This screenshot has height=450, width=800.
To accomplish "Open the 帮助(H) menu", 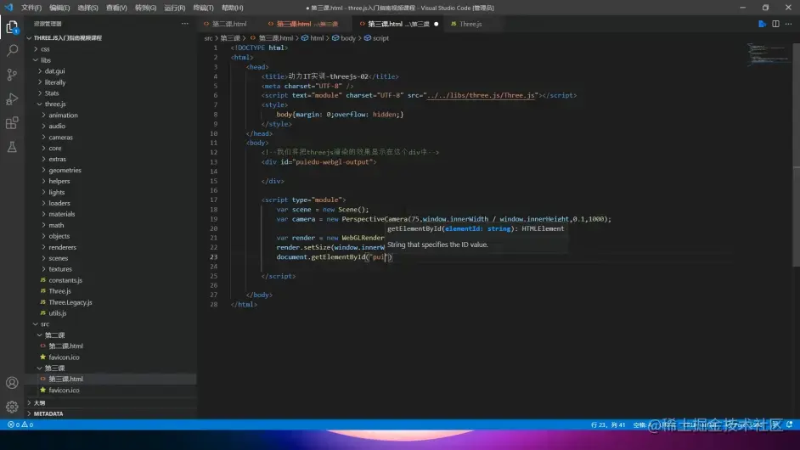I will click(232, 8).
